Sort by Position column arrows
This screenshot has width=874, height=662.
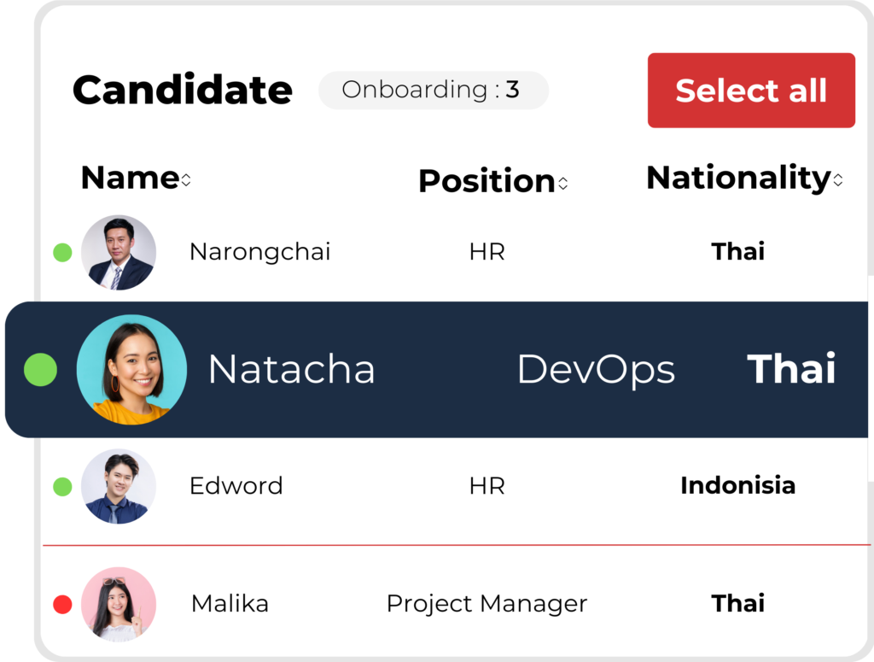[563, 183]
